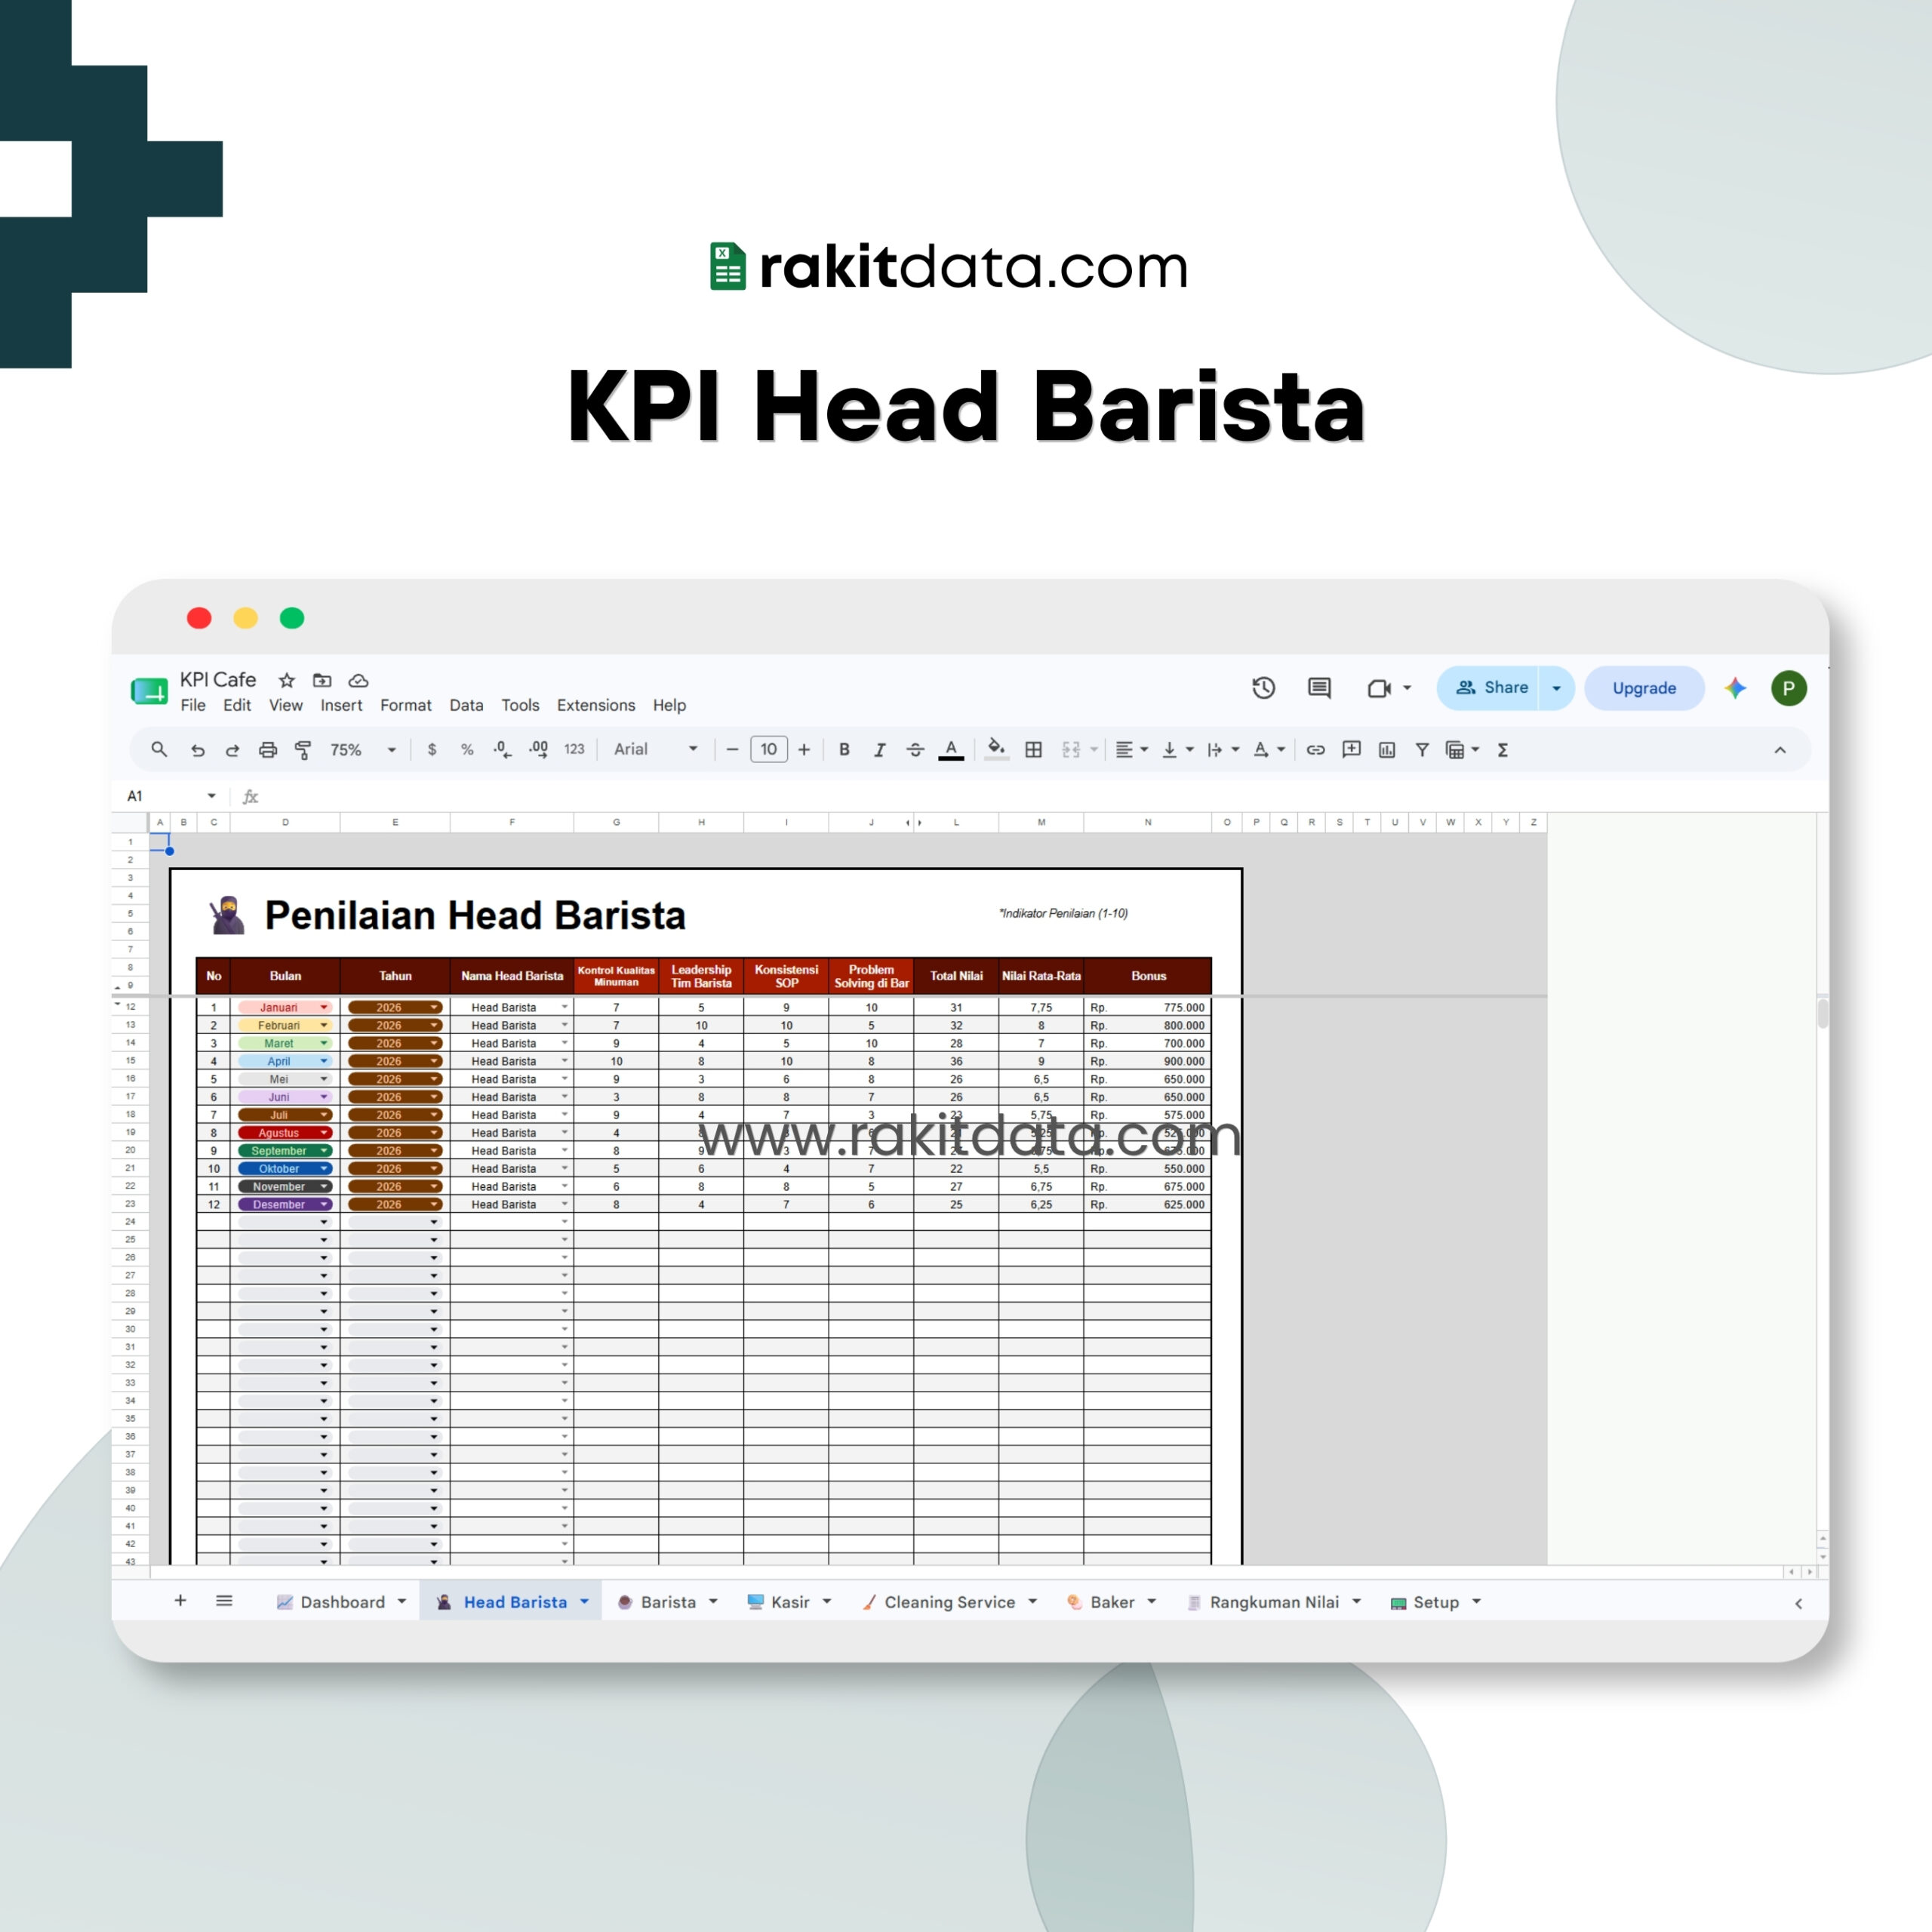
Task: Insert a comment
Action: (x=1352, y=750)
